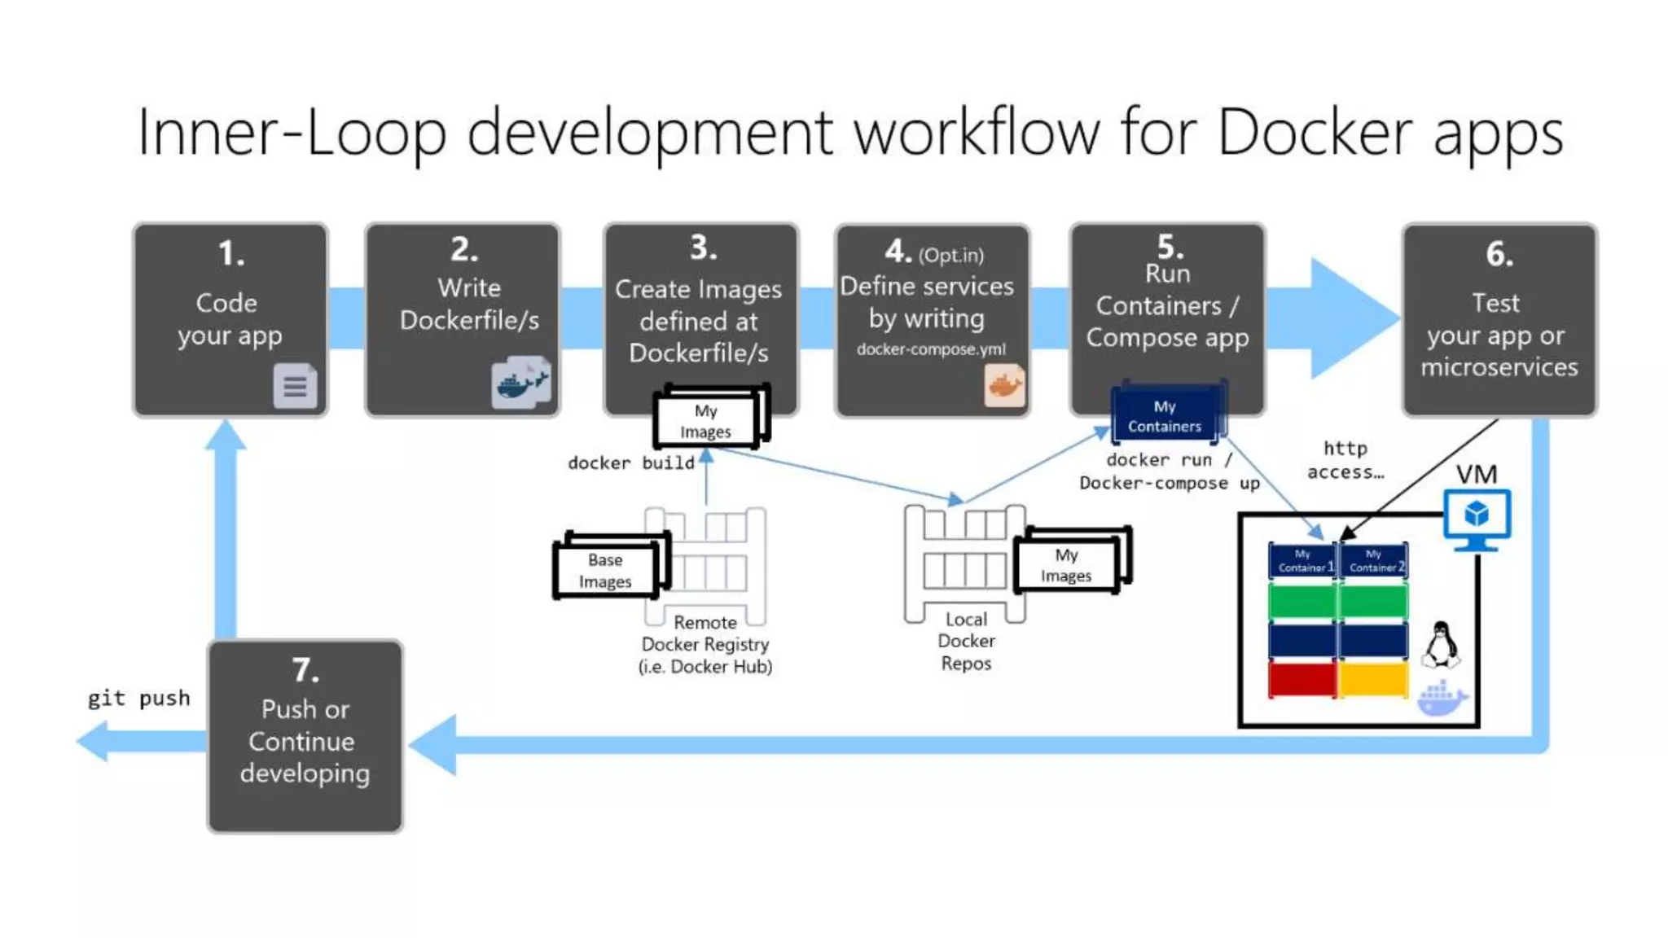
Task: Click step 3 Create Images box
Action: point(700,309)
